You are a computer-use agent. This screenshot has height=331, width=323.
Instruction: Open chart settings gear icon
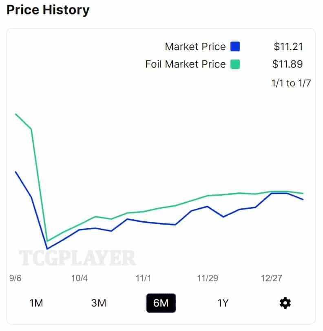tap(285, 303)
